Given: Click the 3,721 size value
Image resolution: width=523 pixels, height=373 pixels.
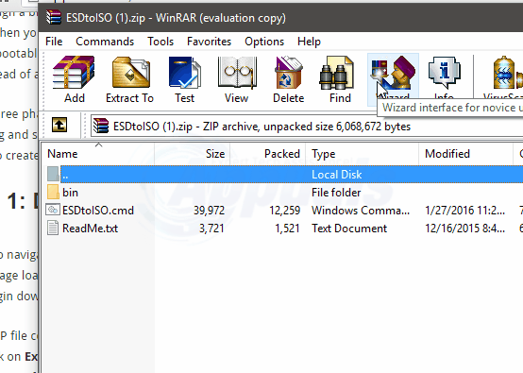Looking at the screenshot, I should [x=211, y=229].
